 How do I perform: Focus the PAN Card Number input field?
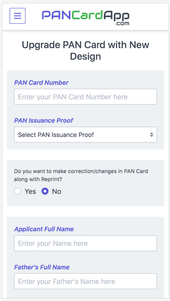85,97
